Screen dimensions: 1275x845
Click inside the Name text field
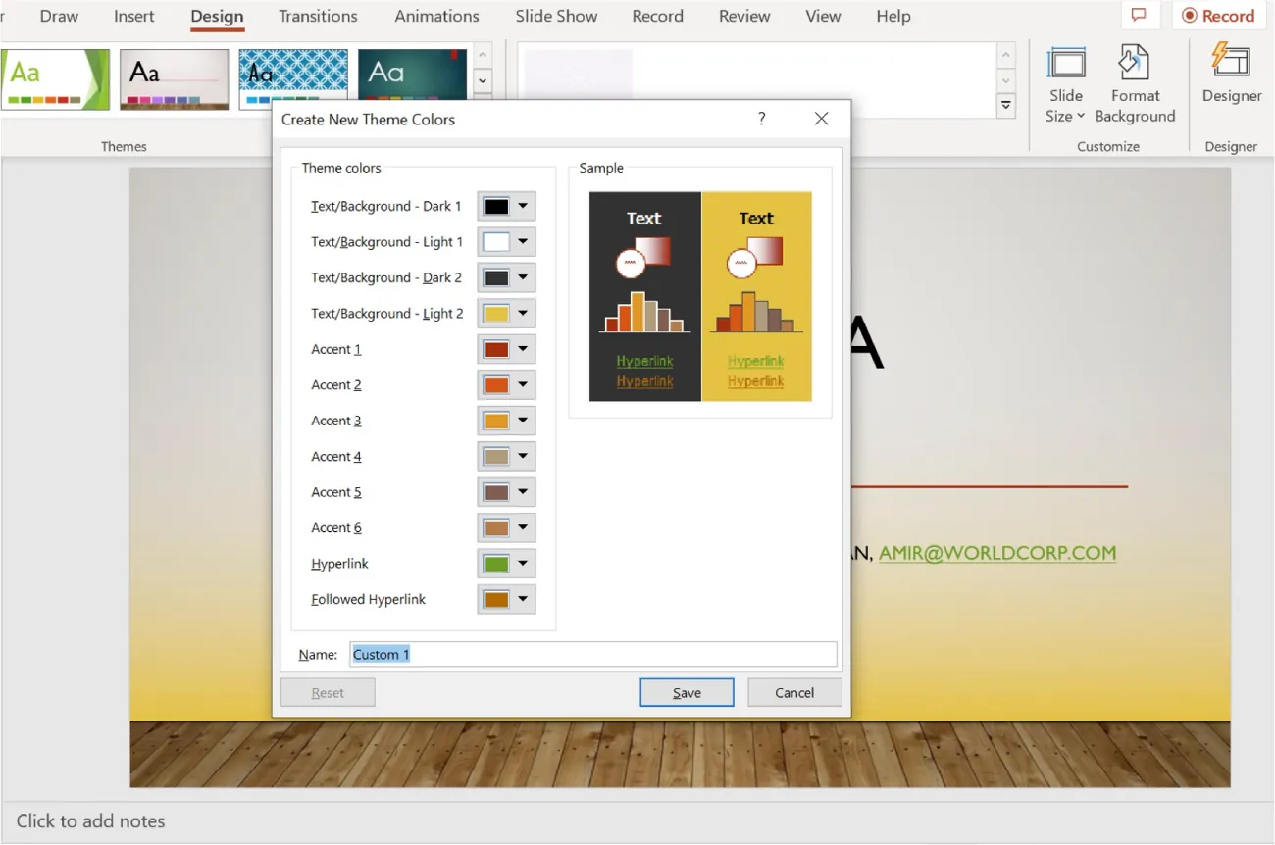(x=588, y=654)
